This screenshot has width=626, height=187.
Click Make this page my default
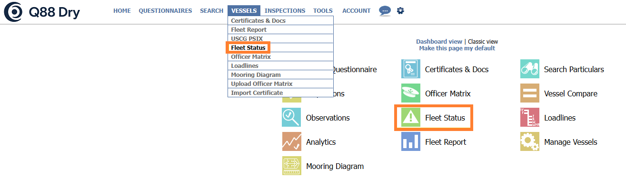[457, 48]
